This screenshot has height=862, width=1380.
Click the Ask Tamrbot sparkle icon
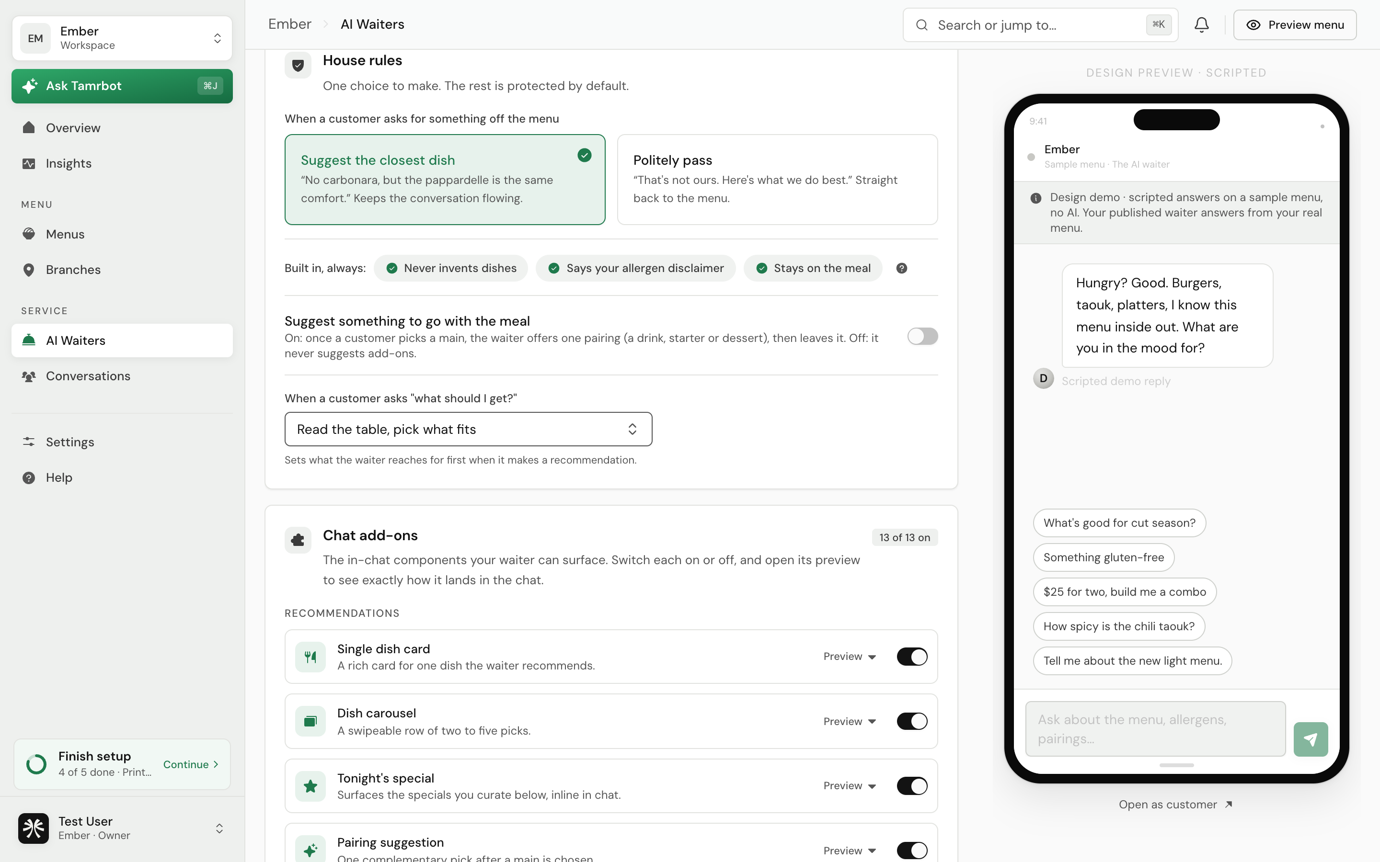(x=30, y=86)
